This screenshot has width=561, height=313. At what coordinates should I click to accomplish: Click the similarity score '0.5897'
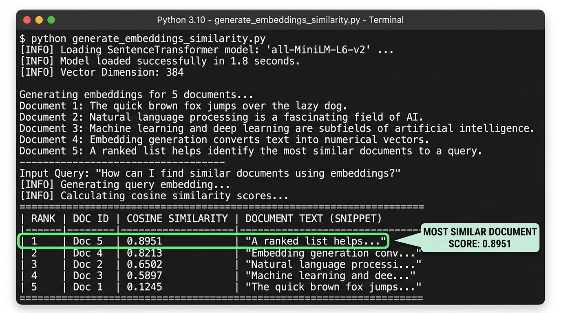point(144,276)
